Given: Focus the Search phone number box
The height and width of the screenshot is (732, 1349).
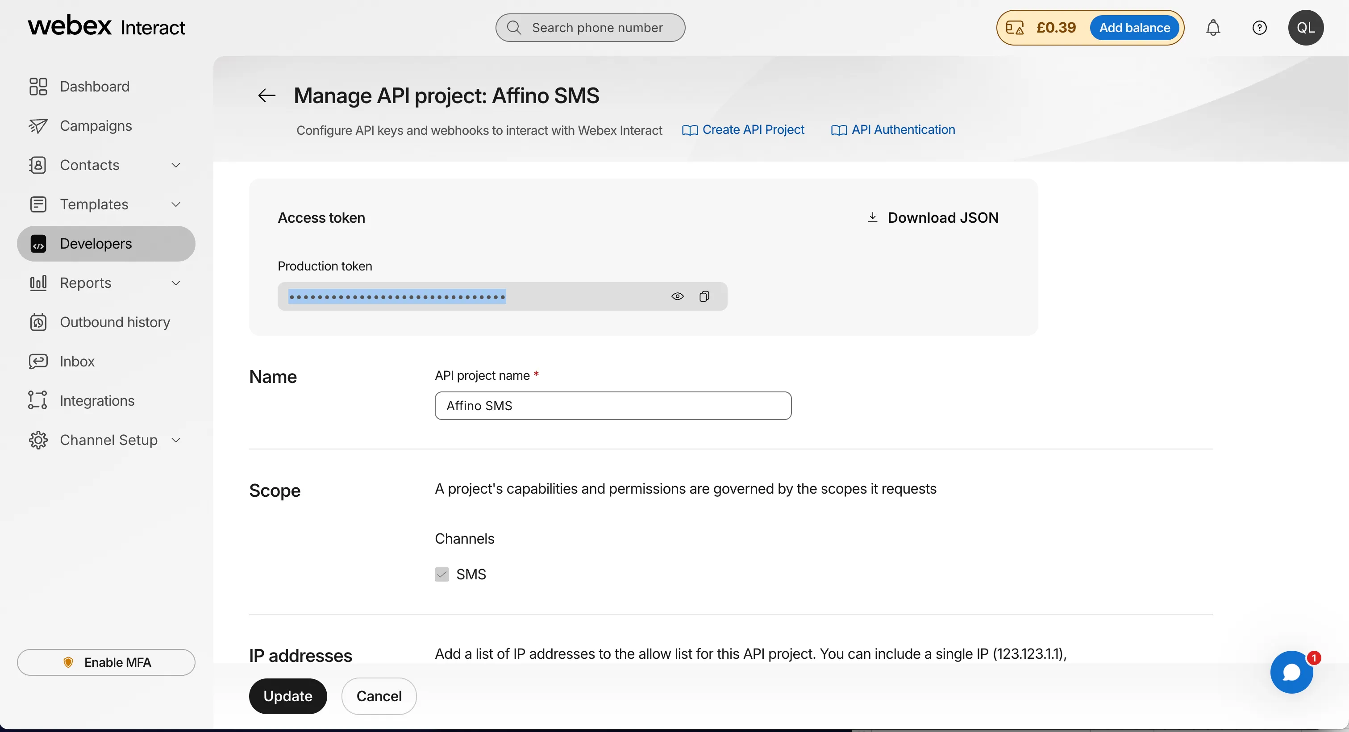Looking at the screenshot, I should tap(597, 28).
